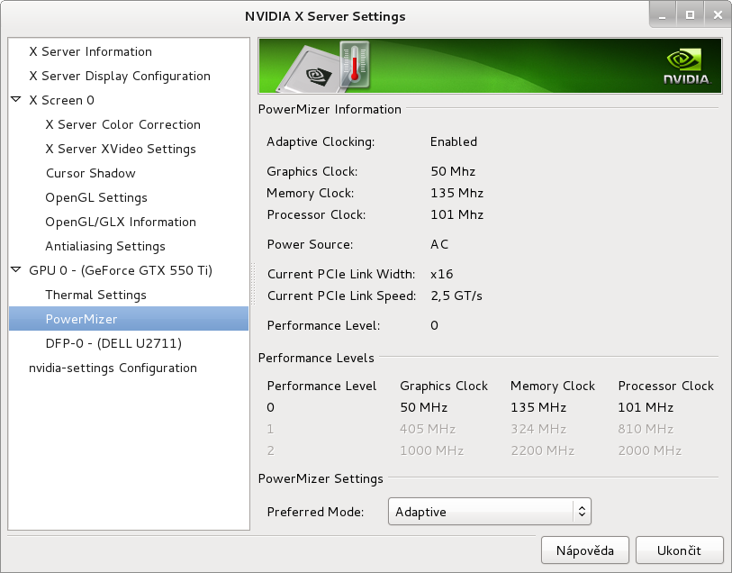Open X Server XVideo Settings
732x573 pixels.
(x=121, y=149)
